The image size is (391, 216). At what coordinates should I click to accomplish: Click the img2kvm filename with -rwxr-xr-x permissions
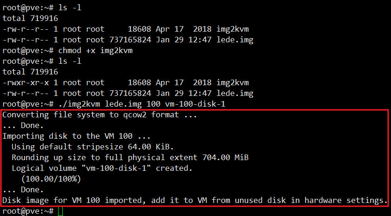[232, 82]
